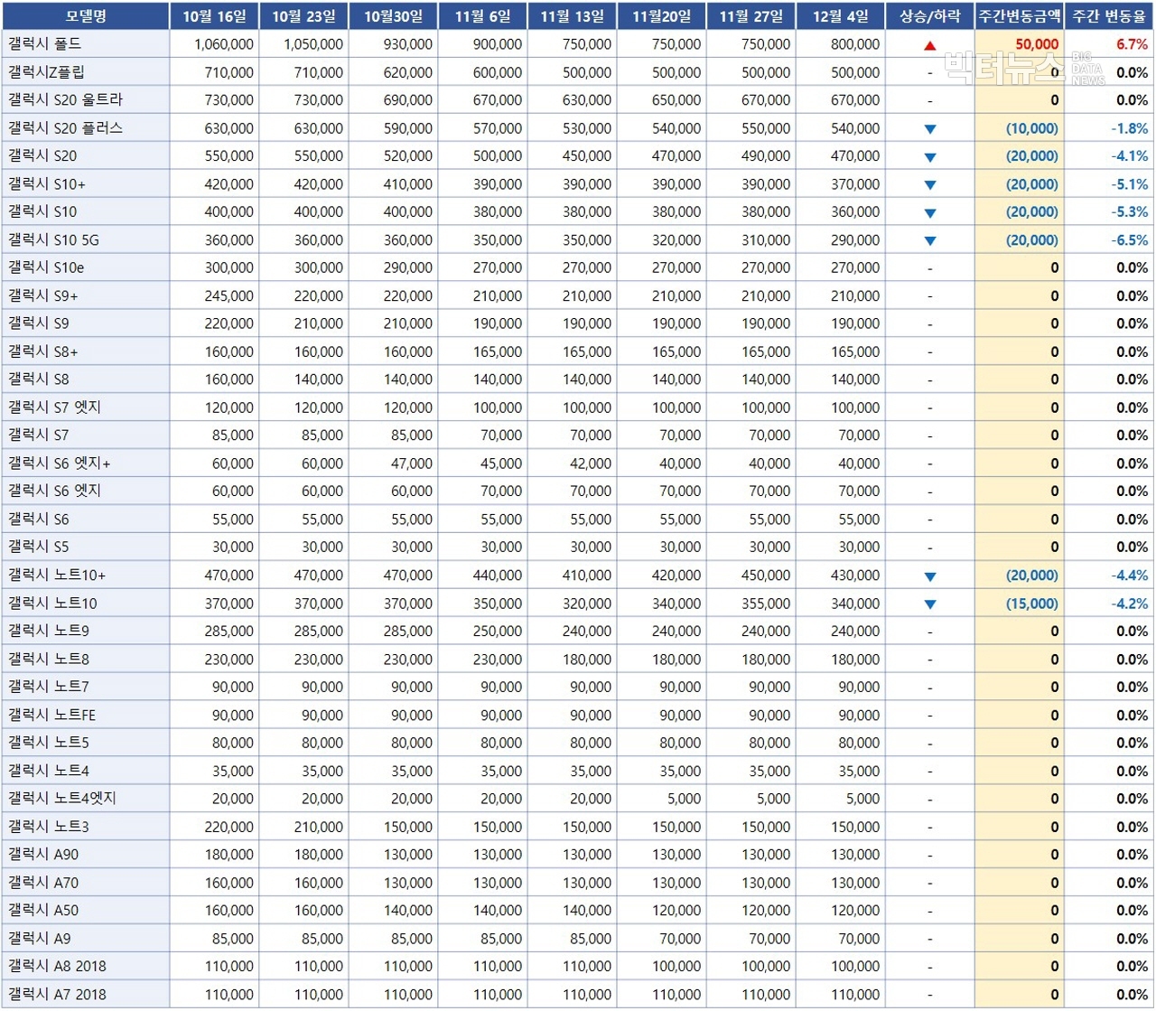This screenshot has height=1011, width=1156.
Task: Click the 갤럭시 노트FE model cell
Action: click(x=85, y=715)
